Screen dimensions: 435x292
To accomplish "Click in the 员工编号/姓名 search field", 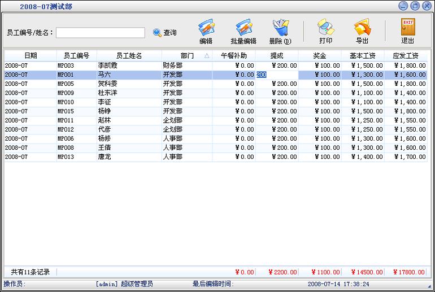I will (100, 33).
